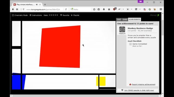
Task: Open the Firefox hamburger menu
Action: tap(161, 9)
